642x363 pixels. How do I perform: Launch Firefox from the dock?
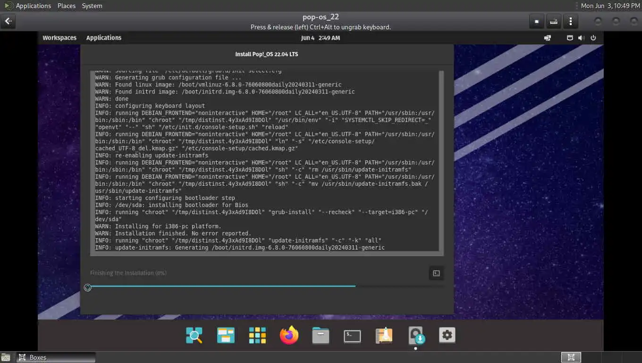click(x=289, y=336)
